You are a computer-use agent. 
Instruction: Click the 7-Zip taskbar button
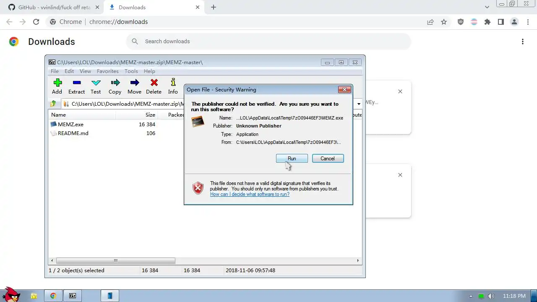point(73,296)
